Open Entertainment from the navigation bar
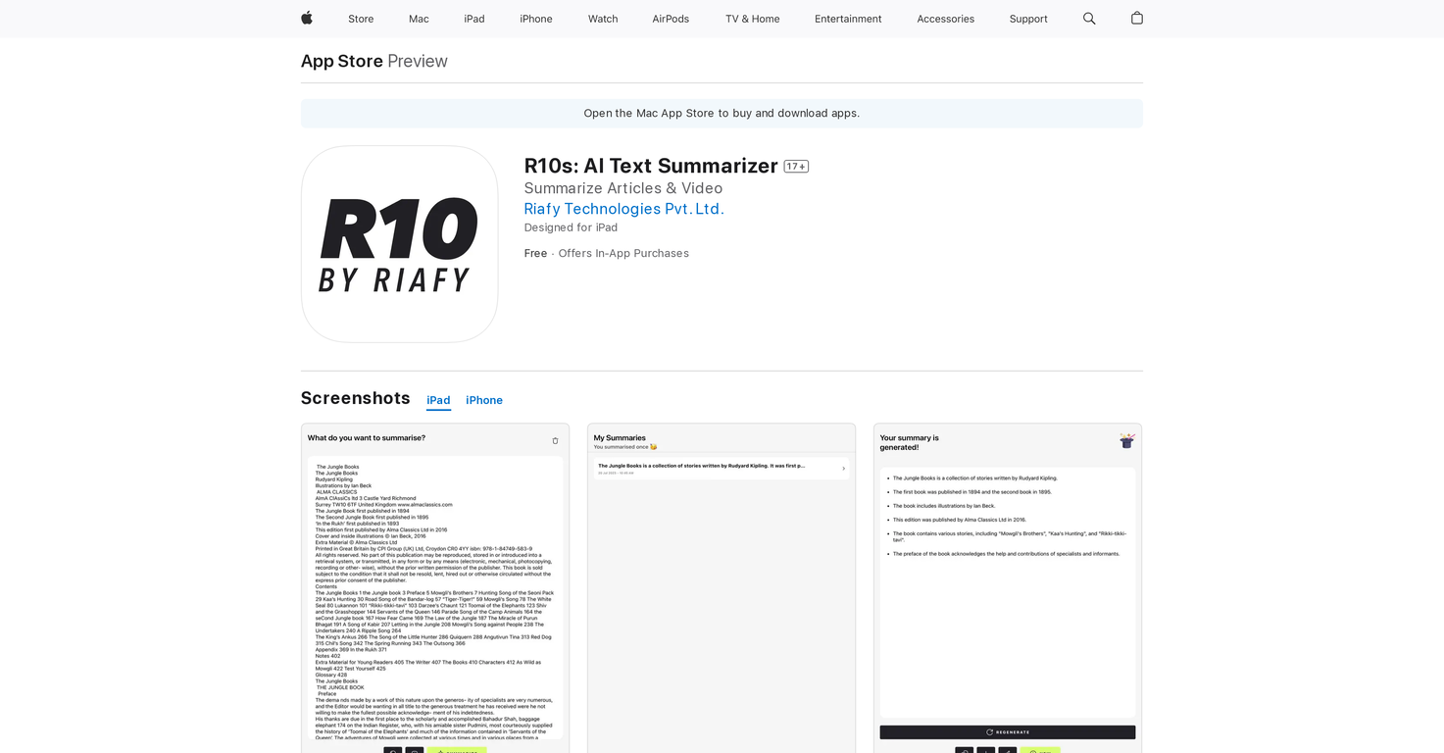The image size is (1444, 753). pyautogui.click(x=847, y=18)
